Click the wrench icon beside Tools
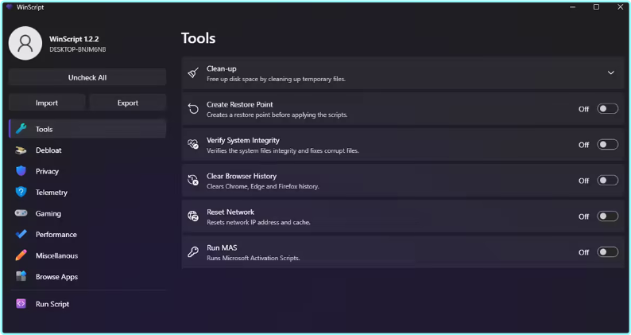Image resolution: width=631 pixels, height=335 pixels. click(x=21, y=129)
